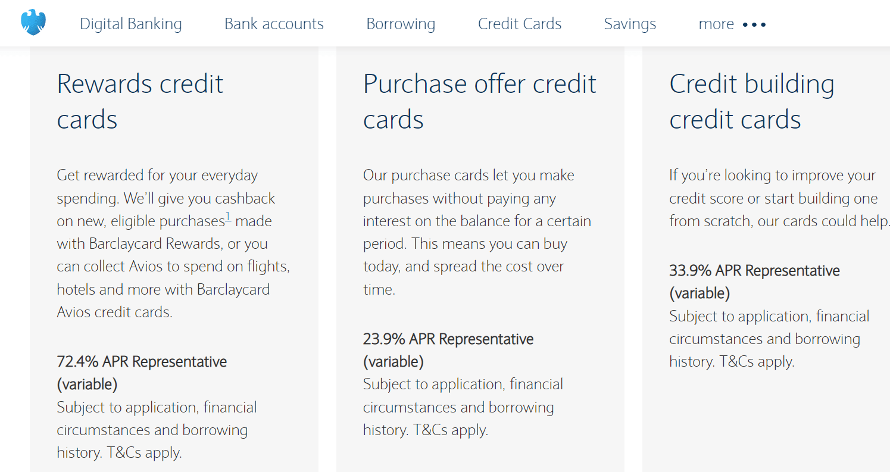Click the Our purchase cards description paragraph
Viewport: 890px width, 472px height.
coord(476,232)
